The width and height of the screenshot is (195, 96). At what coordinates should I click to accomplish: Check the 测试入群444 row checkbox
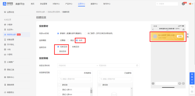59,94
